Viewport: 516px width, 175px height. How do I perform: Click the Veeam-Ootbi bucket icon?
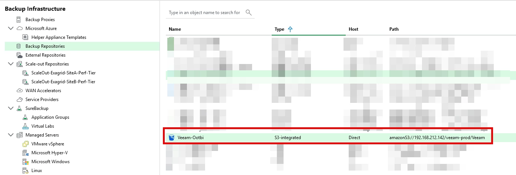pyautogui.click(x=171, y=138)
